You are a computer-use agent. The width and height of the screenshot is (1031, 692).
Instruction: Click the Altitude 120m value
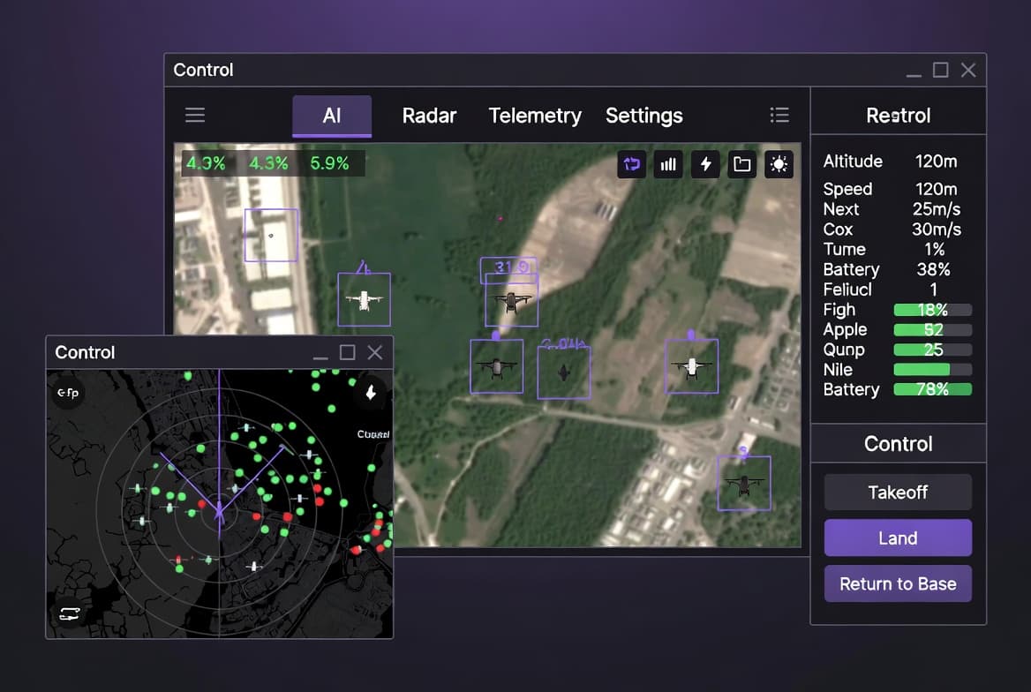(x=936, y=162)
